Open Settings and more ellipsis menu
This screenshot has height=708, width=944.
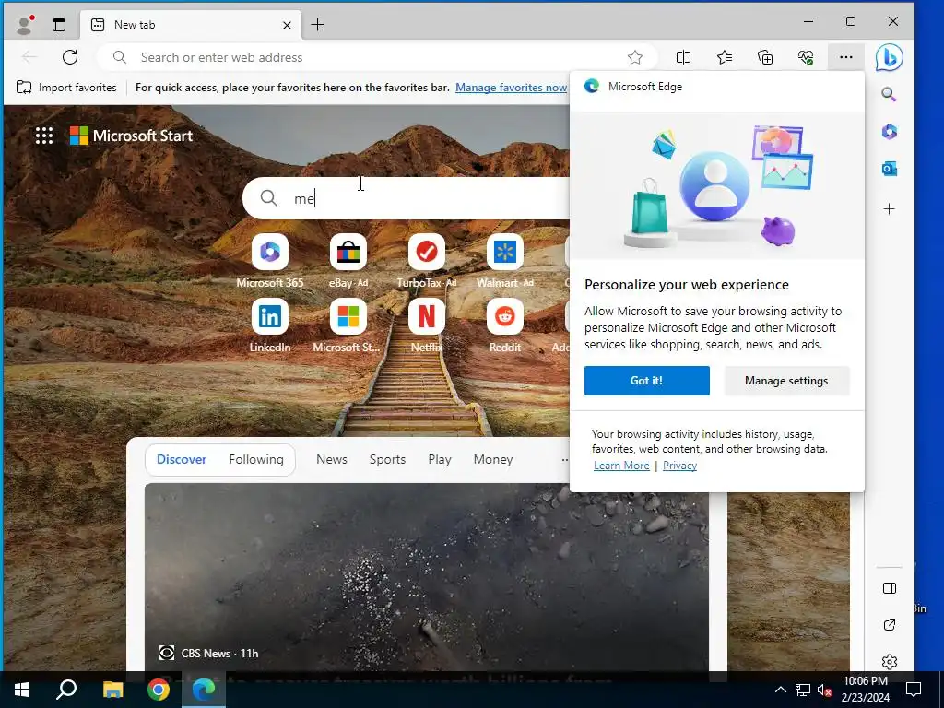tap(846, 57)
